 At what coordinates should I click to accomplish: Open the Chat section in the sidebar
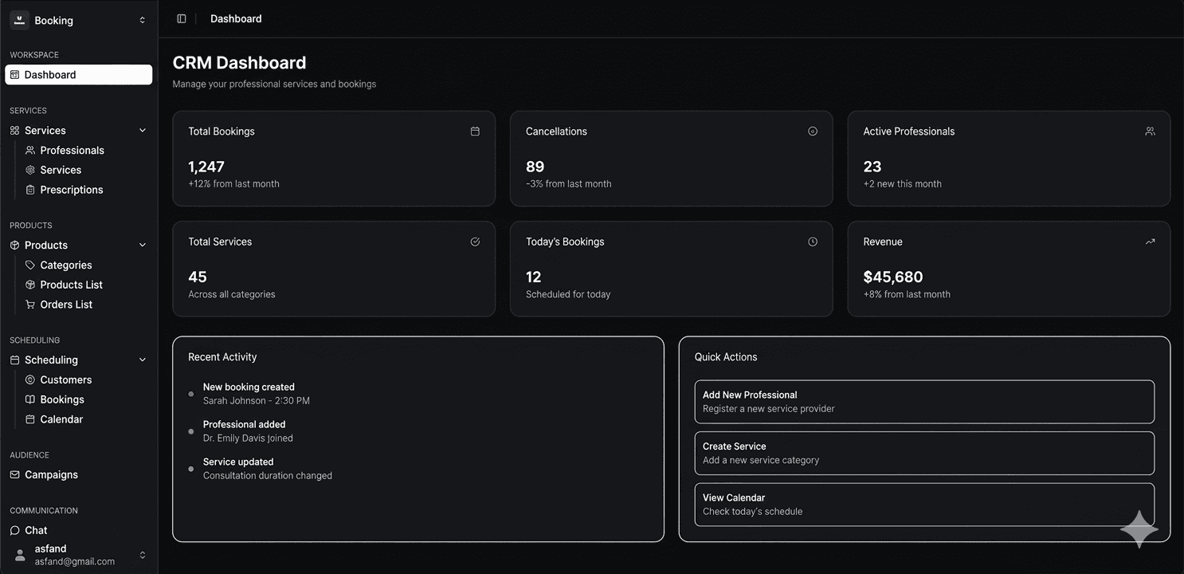coord(36,529)
